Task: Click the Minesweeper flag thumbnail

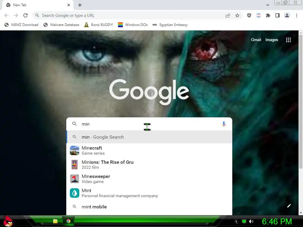Action: pos(74,179)
